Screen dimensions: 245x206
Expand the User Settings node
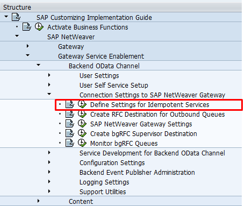[x=49, y=75]
